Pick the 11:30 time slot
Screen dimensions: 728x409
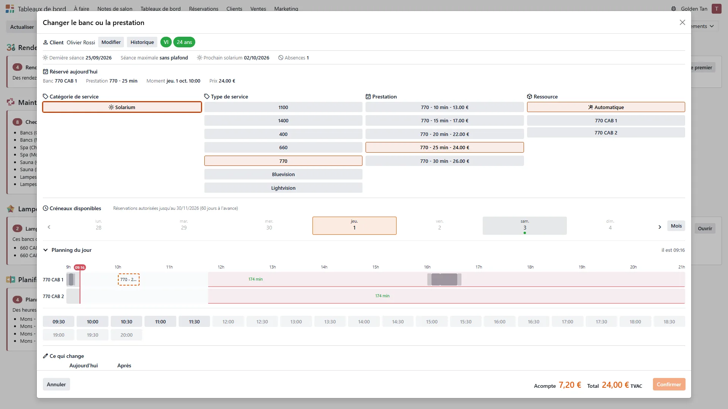coord(194,322)
